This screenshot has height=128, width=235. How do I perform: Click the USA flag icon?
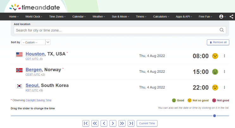[x=19, y=54]
